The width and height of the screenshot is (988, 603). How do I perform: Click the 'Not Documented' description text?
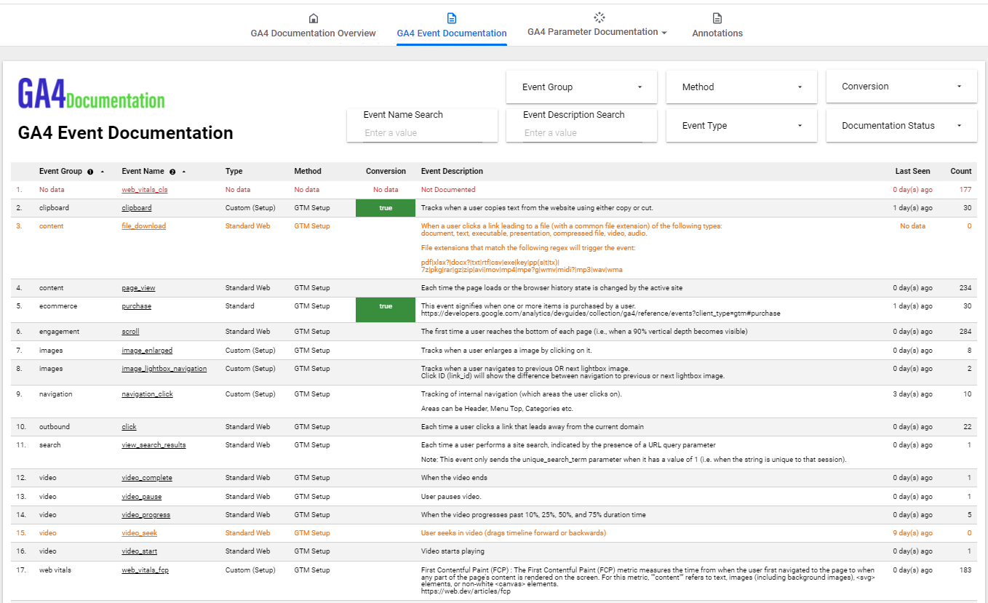[448, 190]
